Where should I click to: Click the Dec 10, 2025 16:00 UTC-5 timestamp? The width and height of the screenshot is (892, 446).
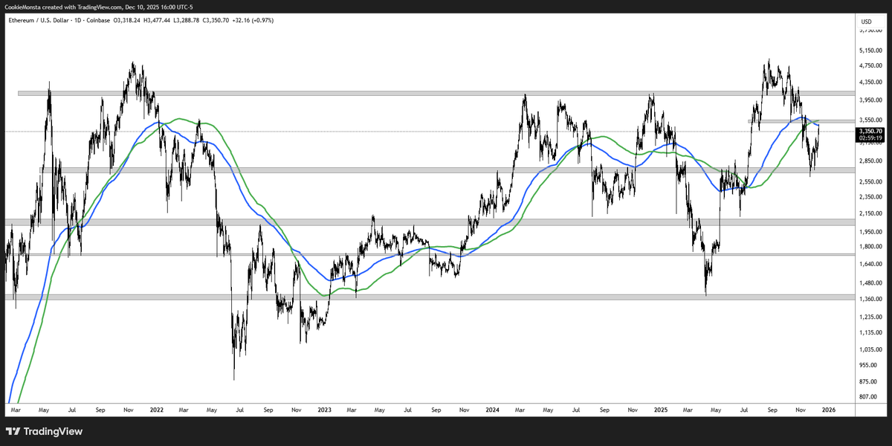tap(158, 7)
